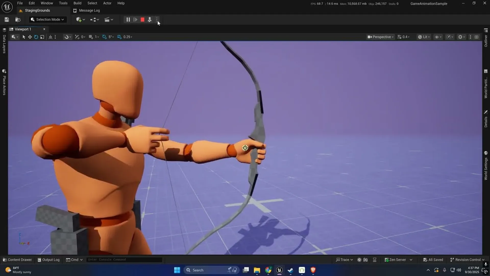
Task: Click the maximize viewport layout icon
Action: tap(477, 37)
